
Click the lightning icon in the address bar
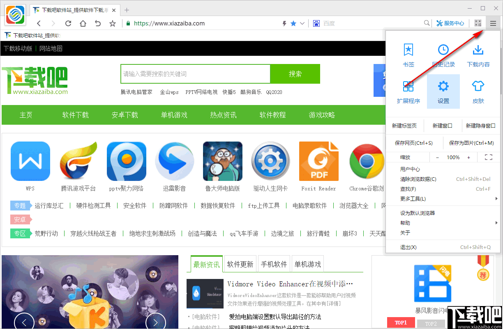coord(284,23)
